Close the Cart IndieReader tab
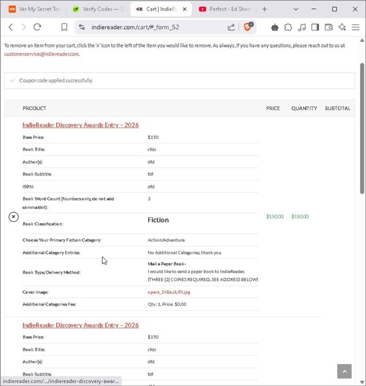This screenshot has height=386, width=366. tap(185, 9)
